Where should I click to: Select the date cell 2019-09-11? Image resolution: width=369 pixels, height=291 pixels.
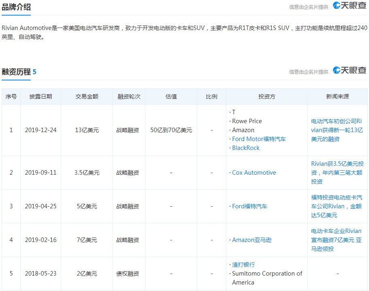click(x=41, y=173)
